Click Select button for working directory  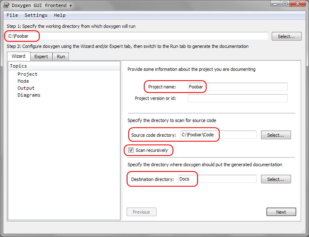pyautogui.click(x=286, y=36)
